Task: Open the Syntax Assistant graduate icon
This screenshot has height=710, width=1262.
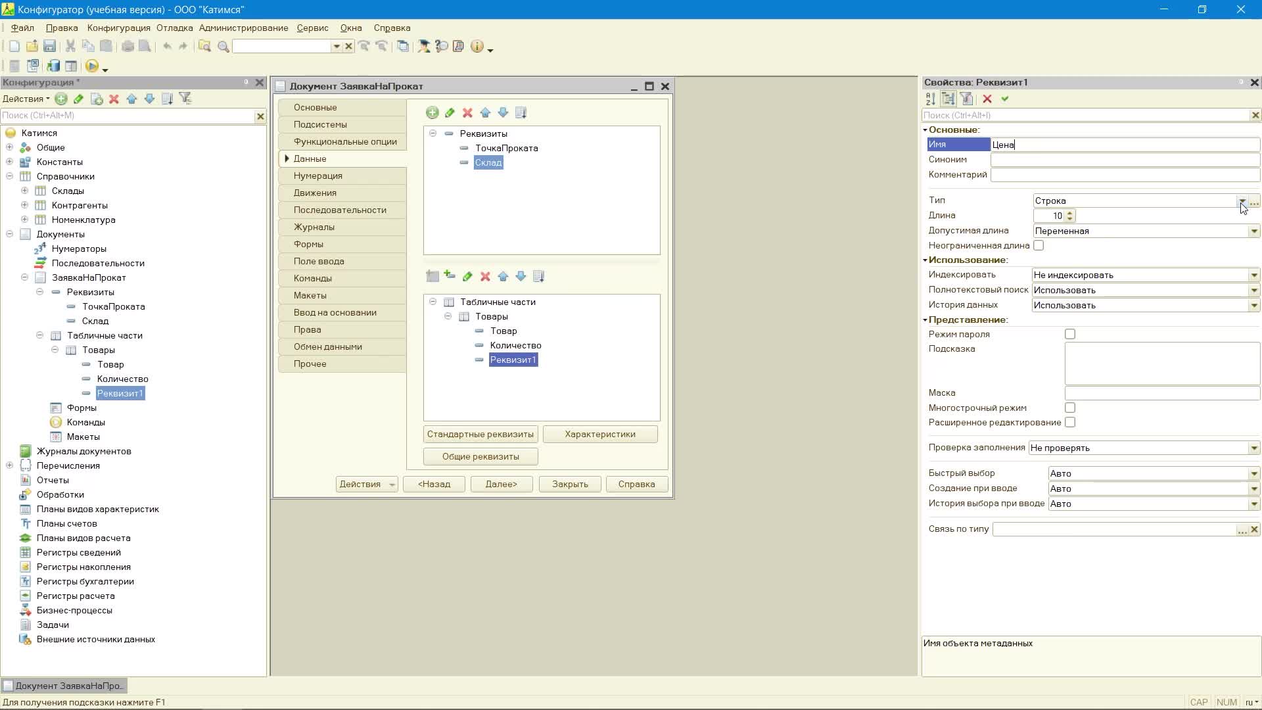Action: tap(424, 46)
